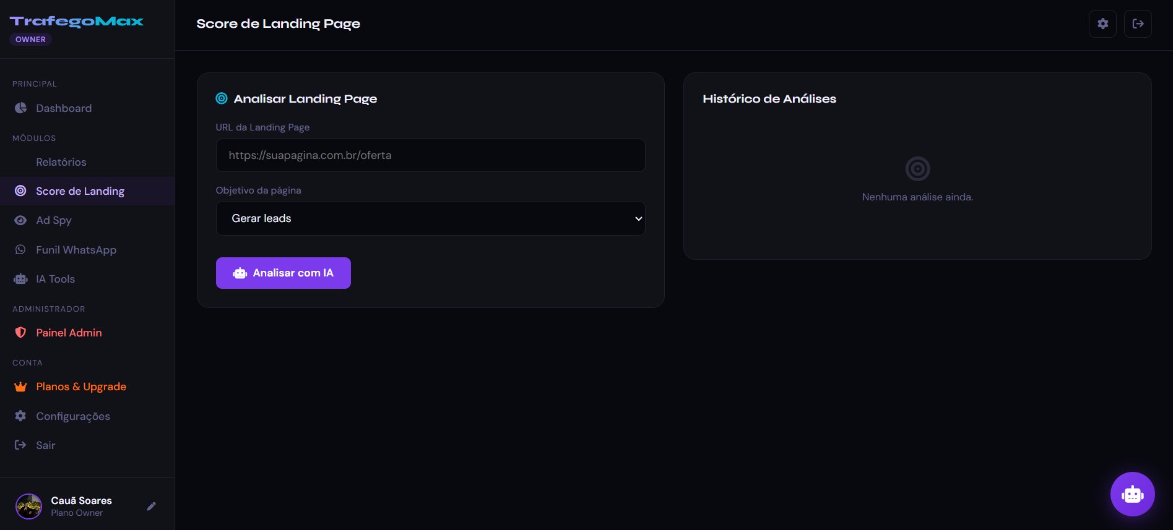The height and width of the screenshot is (530, 1173).
Task: Expand the Objetivo da página dropdown
Action: tap(431, 218)
